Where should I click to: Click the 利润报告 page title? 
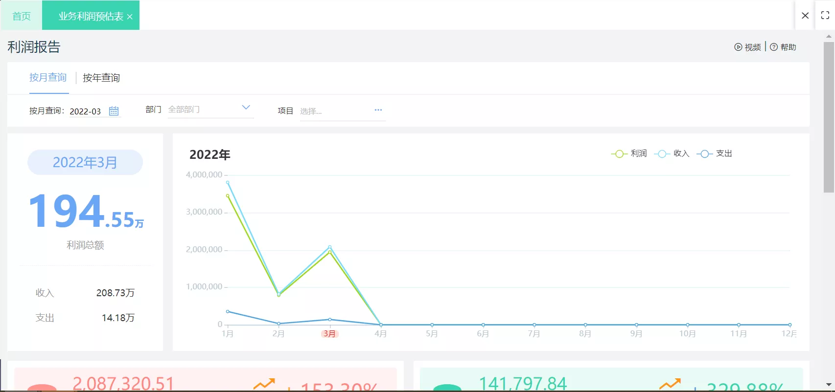[x=34, y=47]
